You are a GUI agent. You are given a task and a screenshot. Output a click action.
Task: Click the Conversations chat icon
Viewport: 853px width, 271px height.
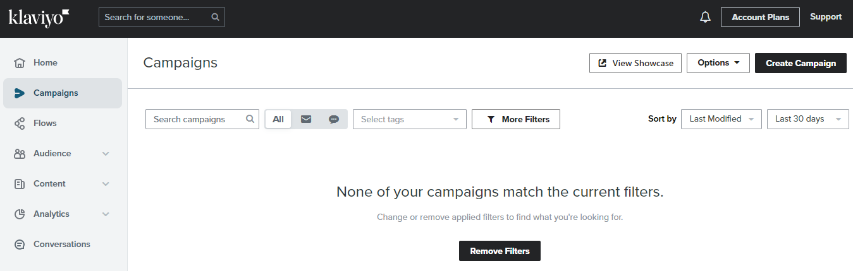20,245
